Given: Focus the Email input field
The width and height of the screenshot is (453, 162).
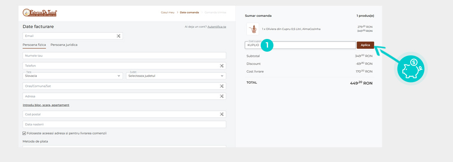Looking at the screenshot, I should click(x=73, y=36).
